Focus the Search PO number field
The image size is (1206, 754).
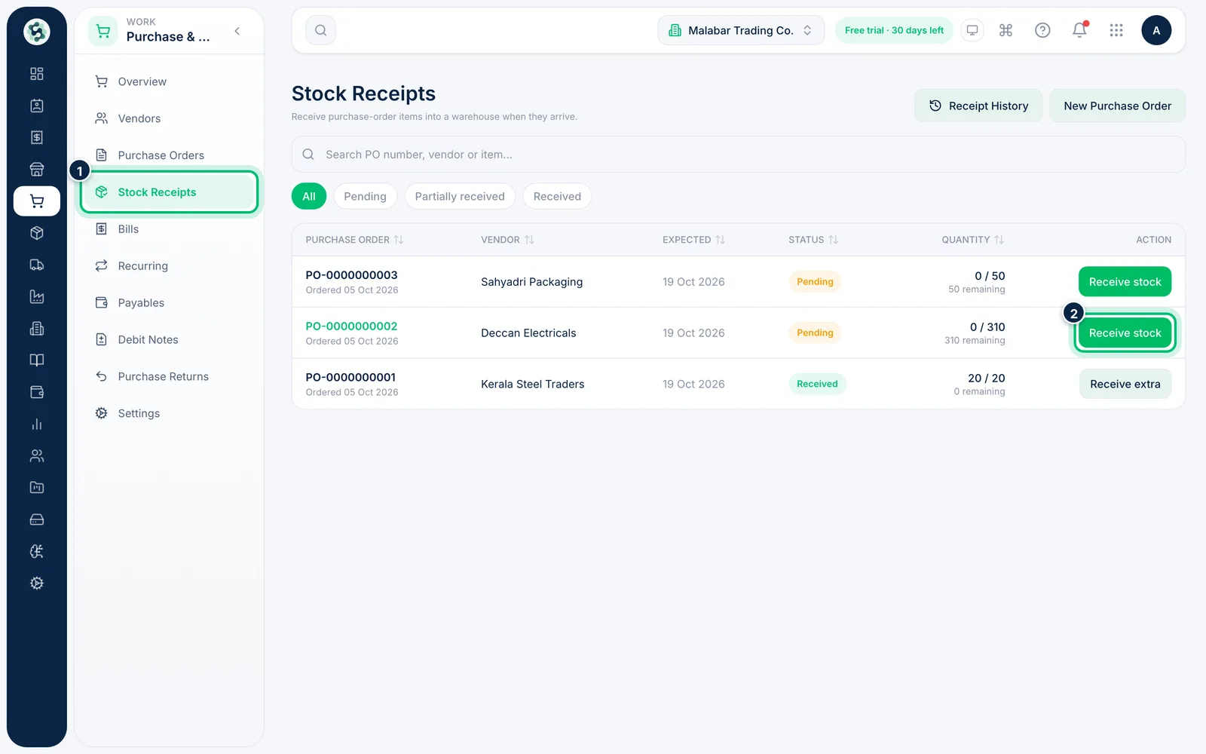[x=739, y=155]
